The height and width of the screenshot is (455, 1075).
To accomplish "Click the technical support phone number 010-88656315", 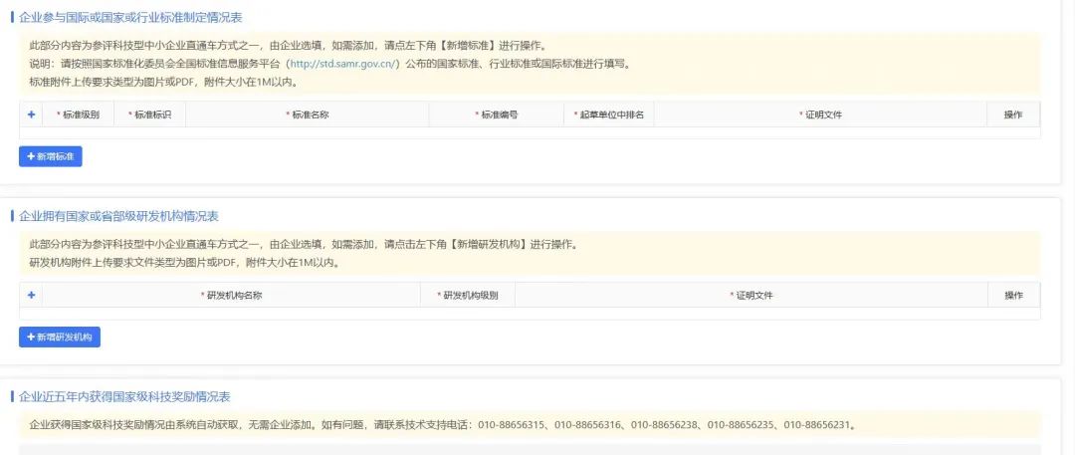I will (x=512, y=425).
